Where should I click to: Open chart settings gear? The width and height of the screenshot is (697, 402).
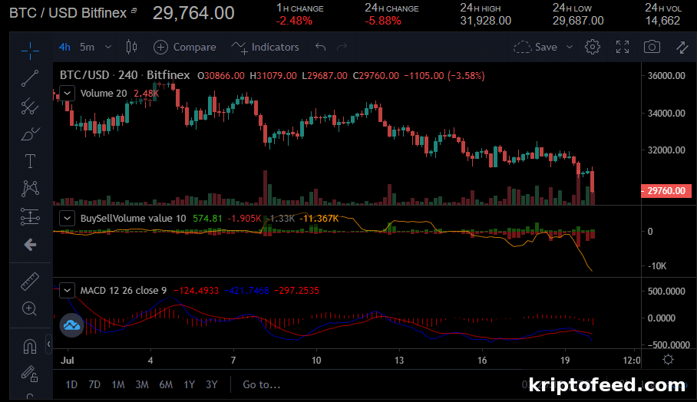tap(593, 47)
